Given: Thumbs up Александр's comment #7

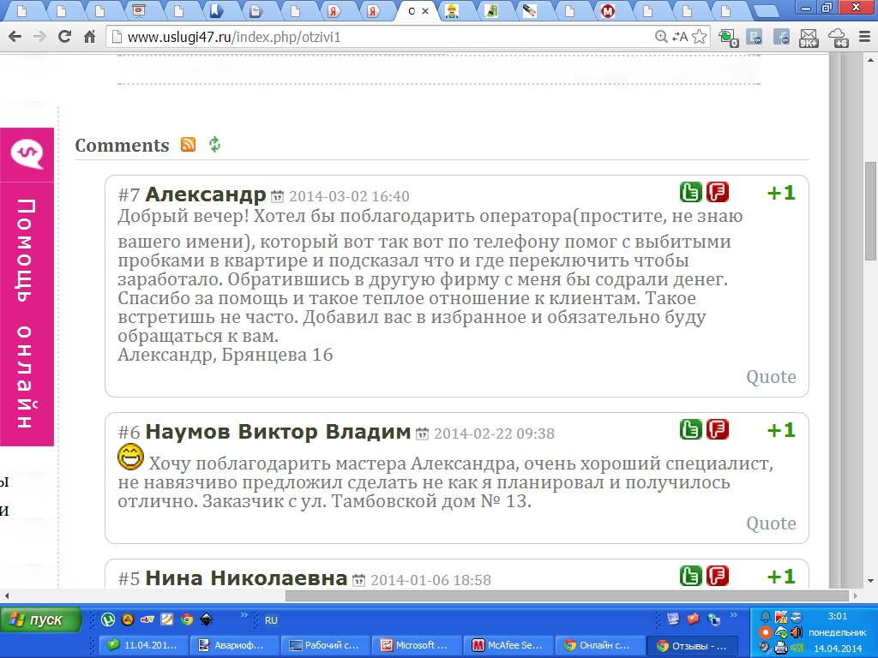Looking at the screenshot, I should pos(690,192).
